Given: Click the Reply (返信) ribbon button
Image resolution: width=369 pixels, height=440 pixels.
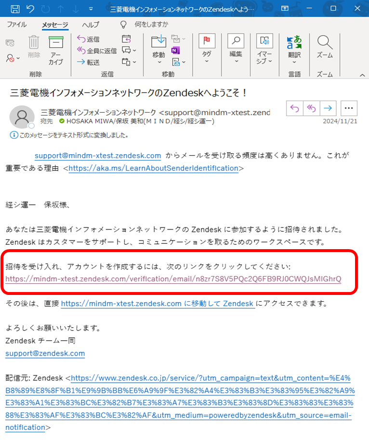Looking at the screenshot, I should point(88,39).
